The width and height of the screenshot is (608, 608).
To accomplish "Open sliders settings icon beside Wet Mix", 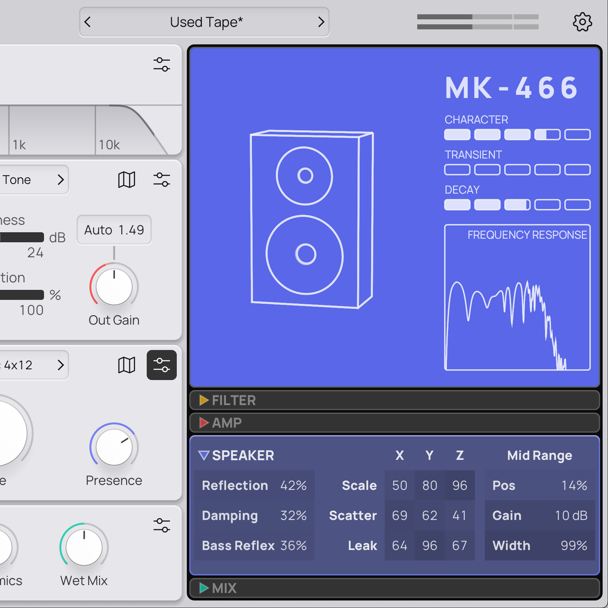I will click(161, 525).
